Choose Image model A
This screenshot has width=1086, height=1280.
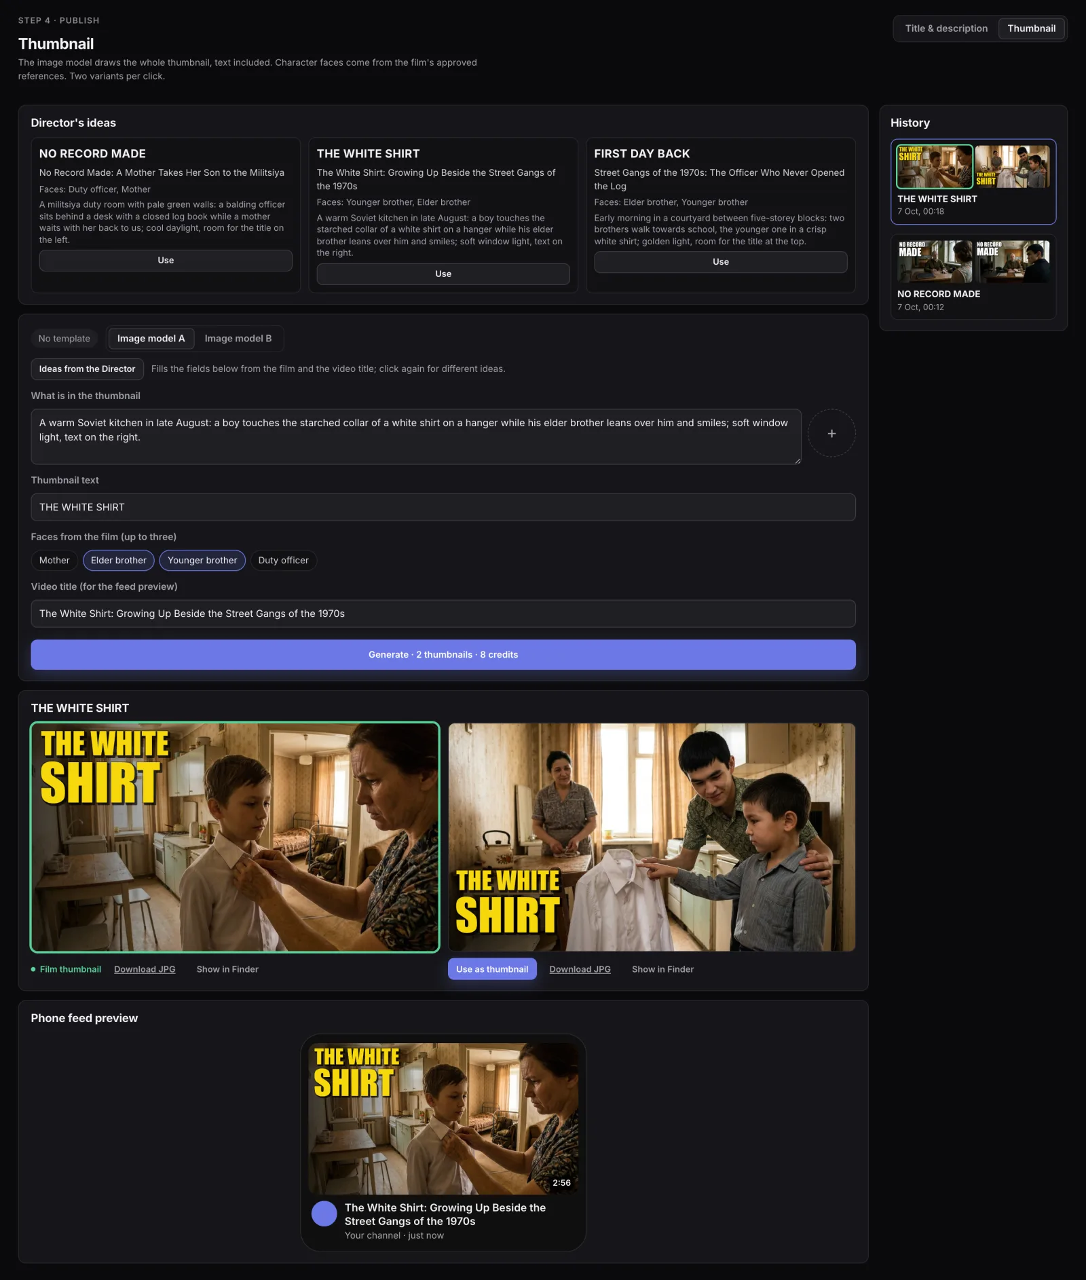click(151, 339)
